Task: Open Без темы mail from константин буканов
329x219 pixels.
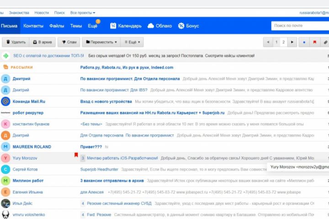Action: click(x=91, y=124)
